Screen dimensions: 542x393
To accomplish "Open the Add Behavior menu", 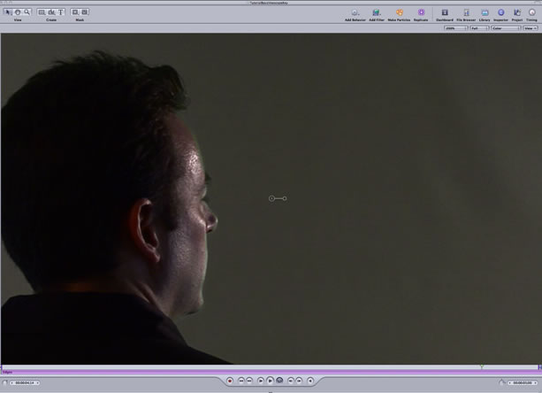I will [x=355, y=15].
